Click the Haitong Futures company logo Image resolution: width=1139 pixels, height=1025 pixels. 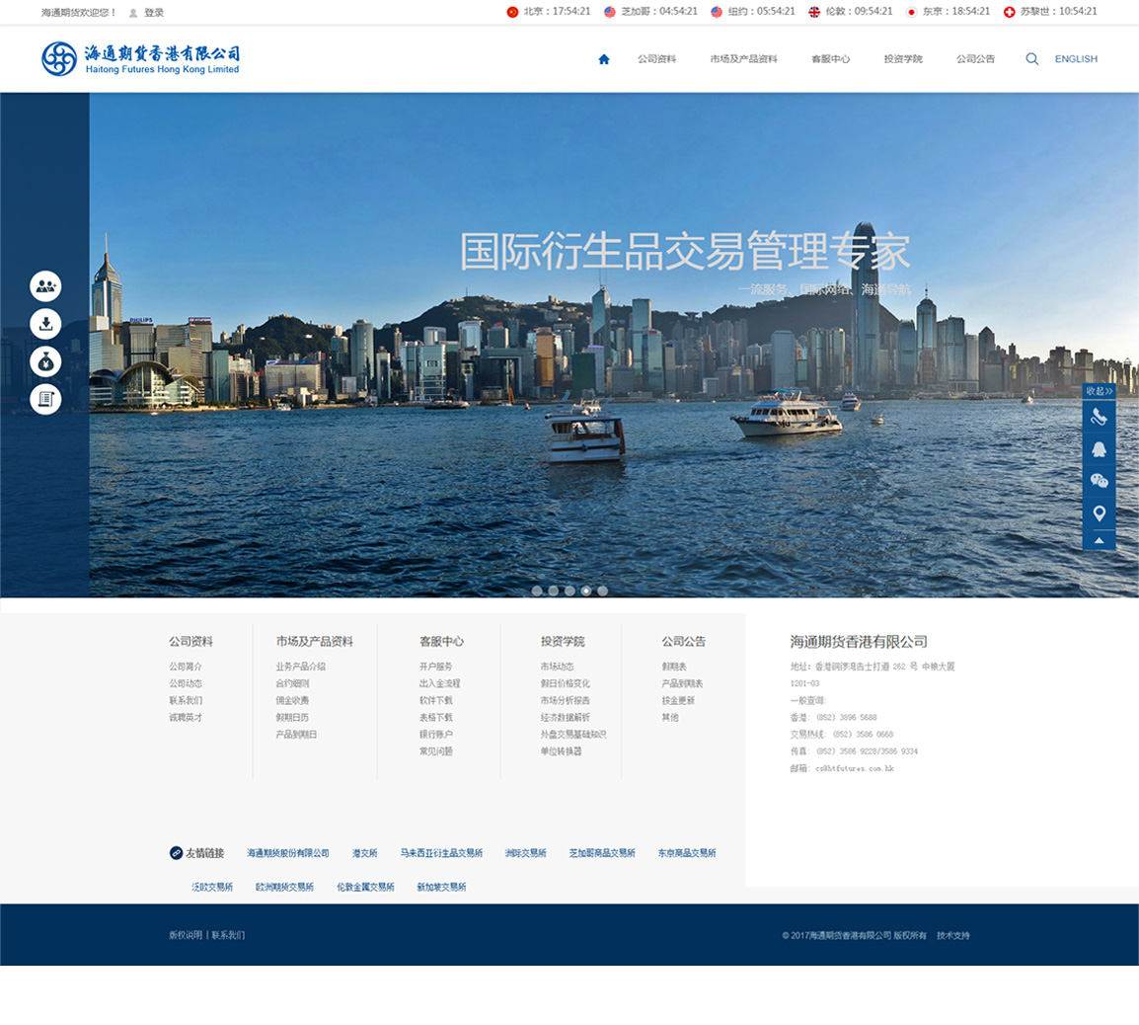[140, 59]
